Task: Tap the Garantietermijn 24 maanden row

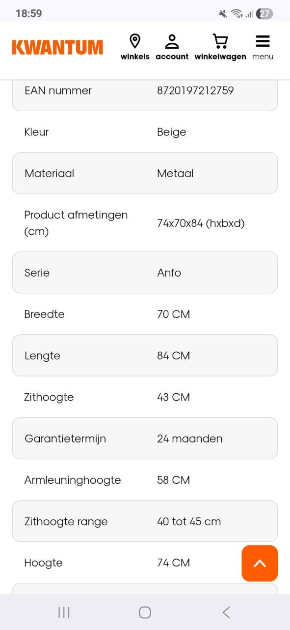Action: click(145, 439)
